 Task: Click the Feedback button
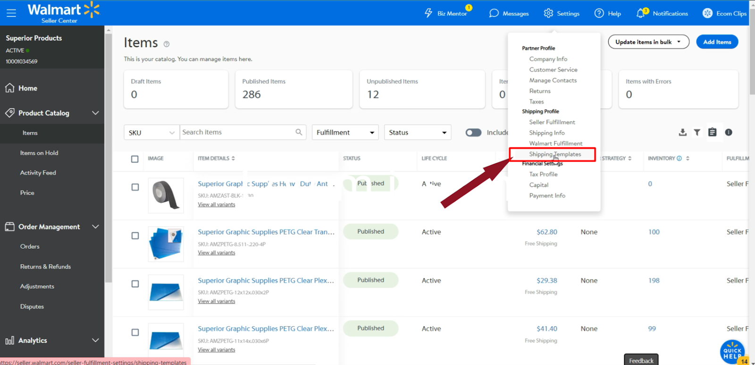pos(641,360)
